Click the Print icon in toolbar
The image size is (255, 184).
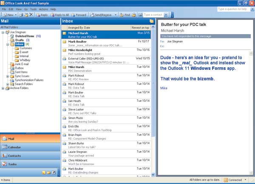(20, 14)
